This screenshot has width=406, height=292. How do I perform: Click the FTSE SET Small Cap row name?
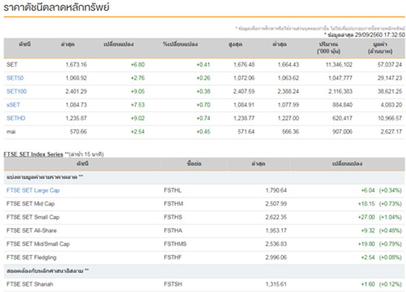click(x=33, y=217)
